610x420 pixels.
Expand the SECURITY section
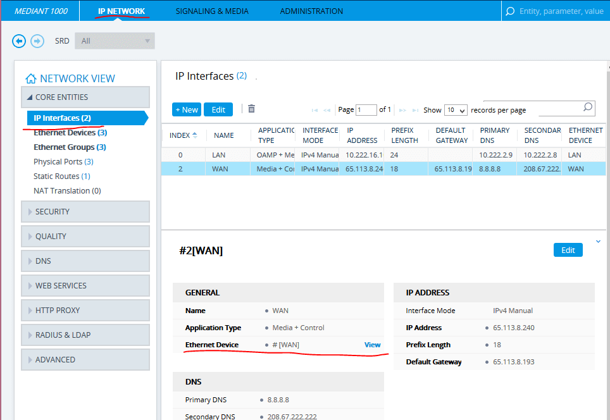(x=85, y=211)
